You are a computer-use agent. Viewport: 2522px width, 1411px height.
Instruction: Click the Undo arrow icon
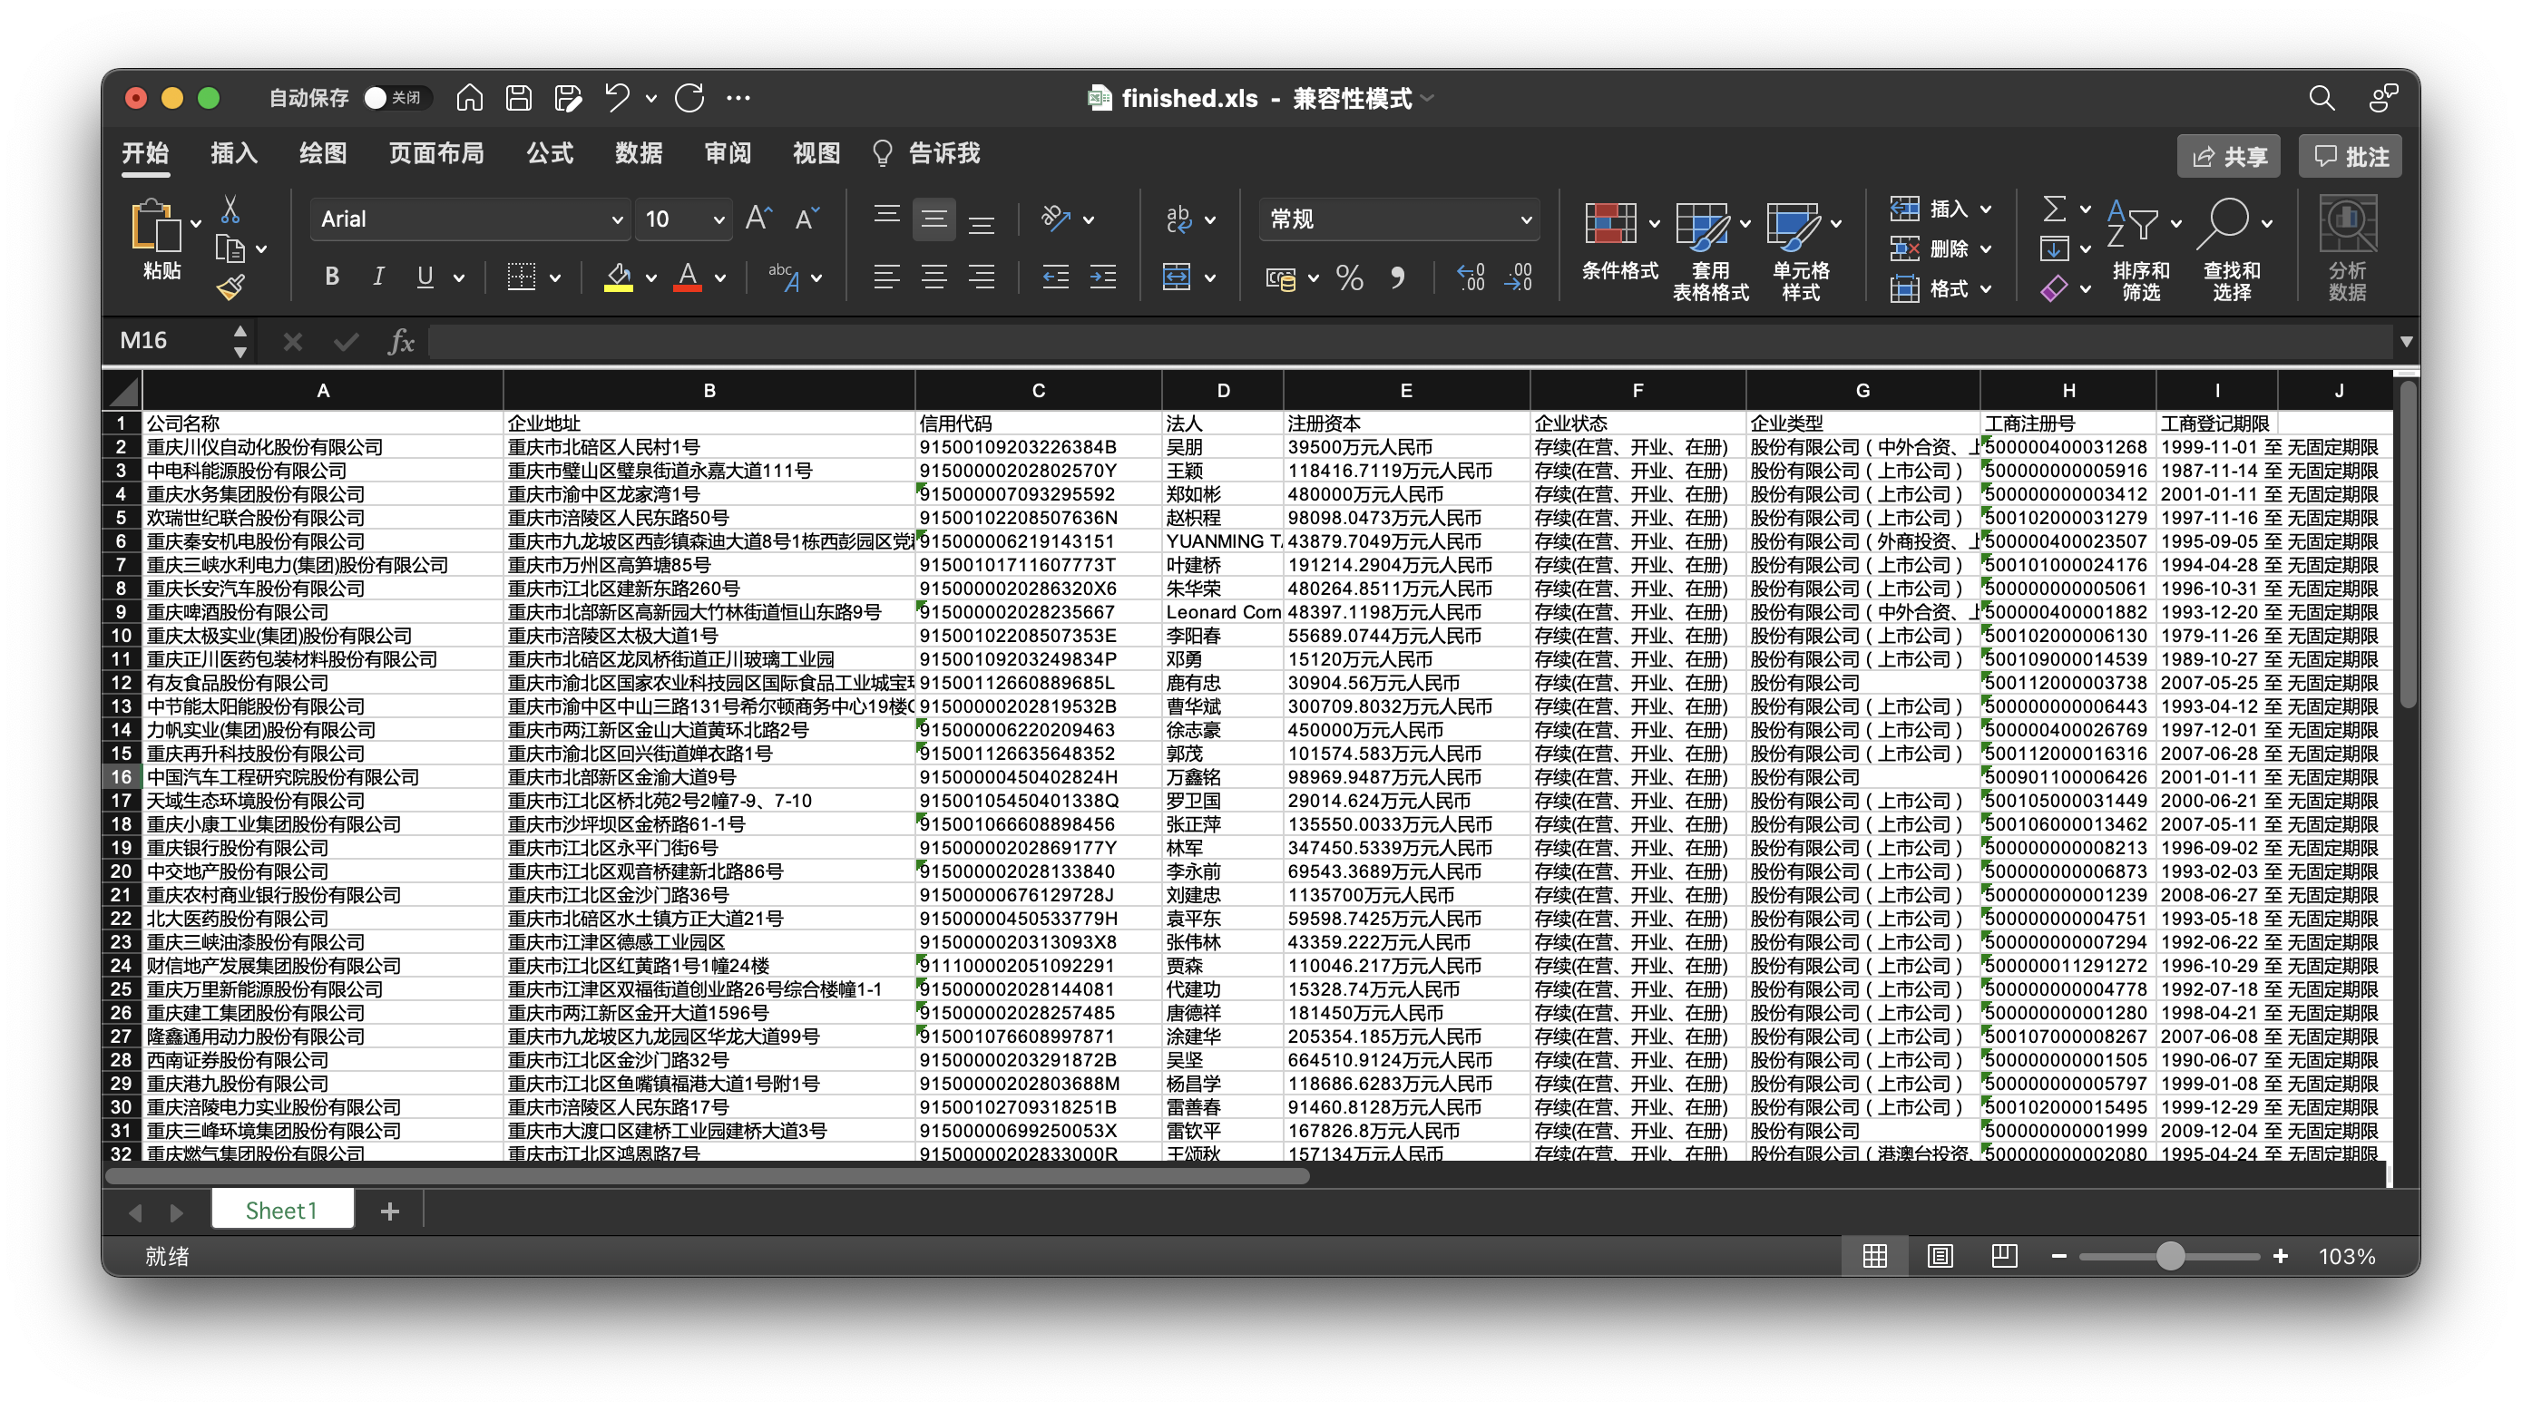617,97
